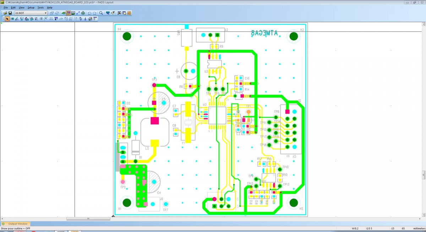This screenshot has height=232, width=426.
Task: Toggle the Project Explorer toolbar icon
Action: (124, 13)
